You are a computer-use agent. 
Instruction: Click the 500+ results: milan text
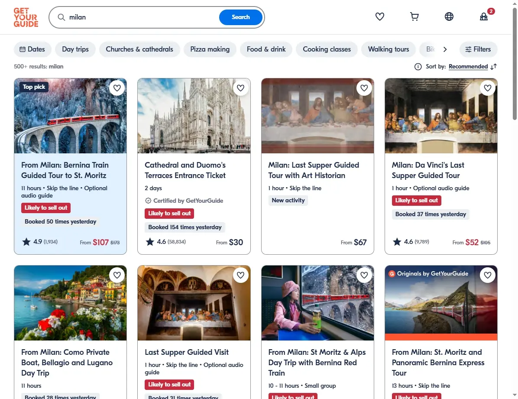pos(39,66)
